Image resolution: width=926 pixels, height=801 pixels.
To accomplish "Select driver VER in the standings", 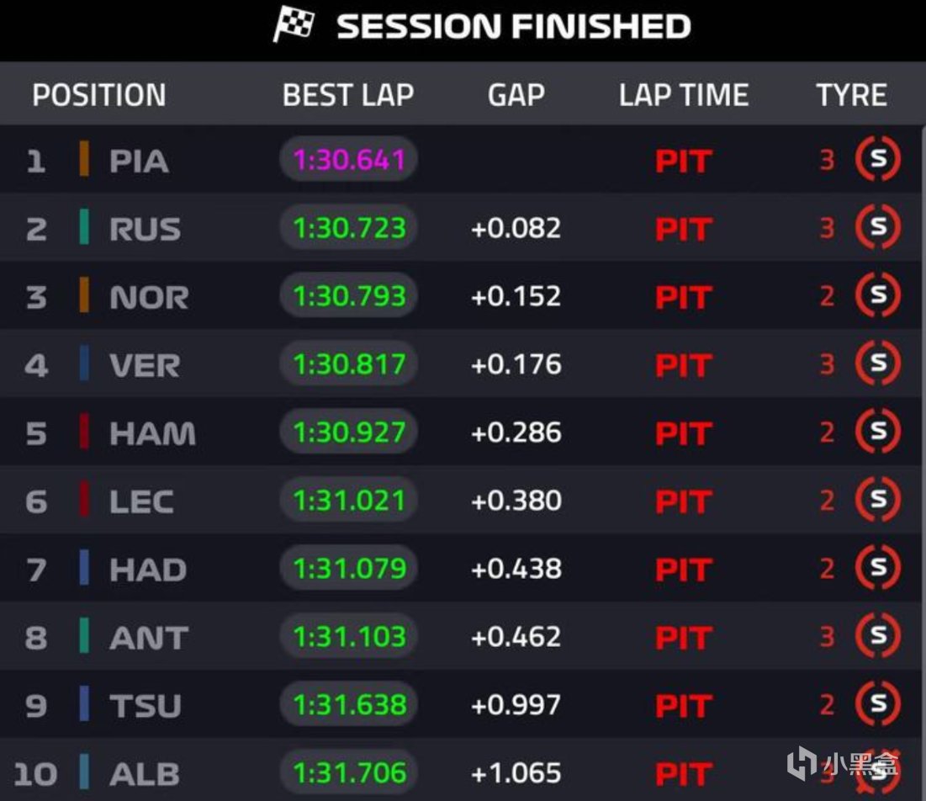I will 144,365.
